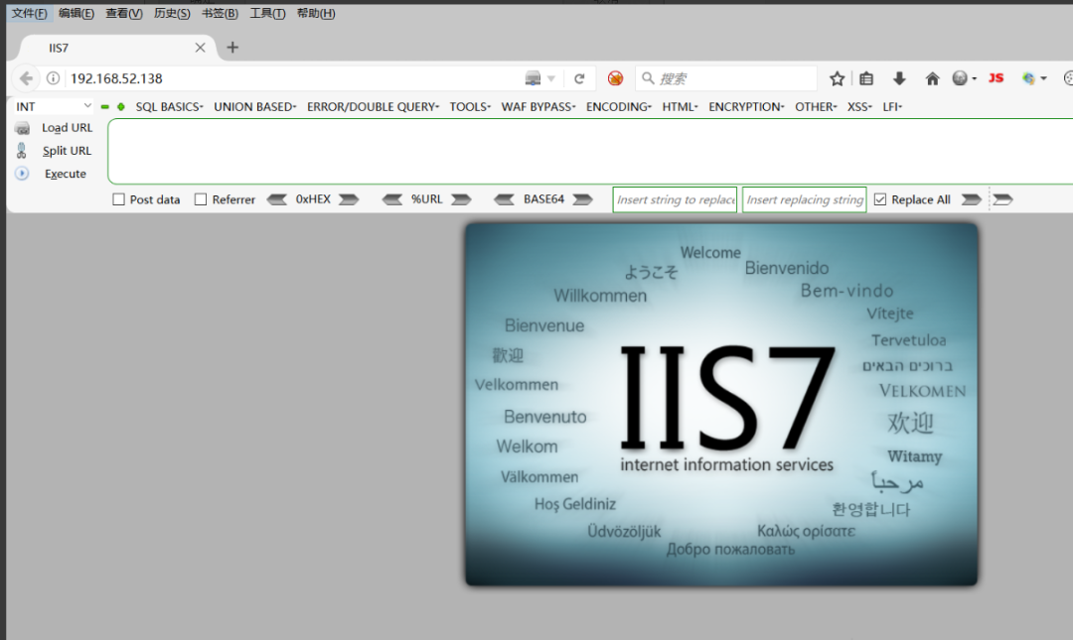
Task: Expand the WAF BYPASS dropdown menu
Action: pyautogui.click(x=537, y=106)
